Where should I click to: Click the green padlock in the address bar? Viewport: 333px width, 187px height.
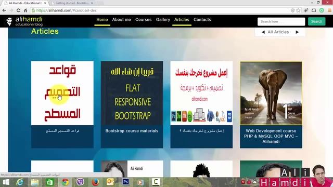tap(33, 10)
